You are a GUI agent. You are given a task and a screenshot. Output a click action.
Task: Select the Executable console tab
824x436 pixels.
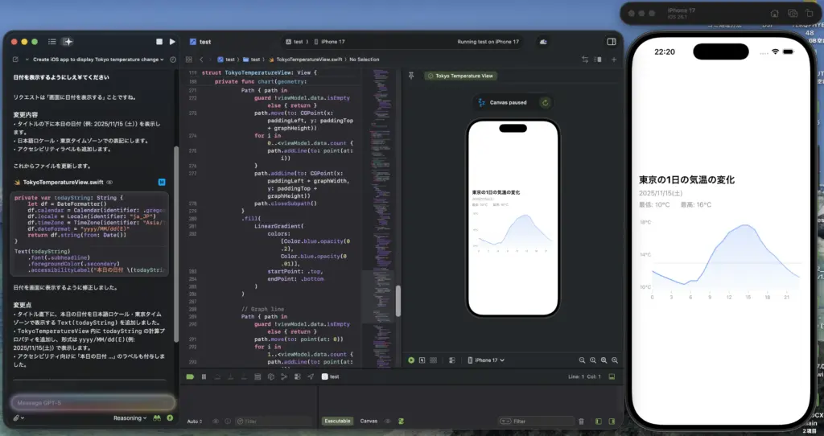(x=338, y=421)
